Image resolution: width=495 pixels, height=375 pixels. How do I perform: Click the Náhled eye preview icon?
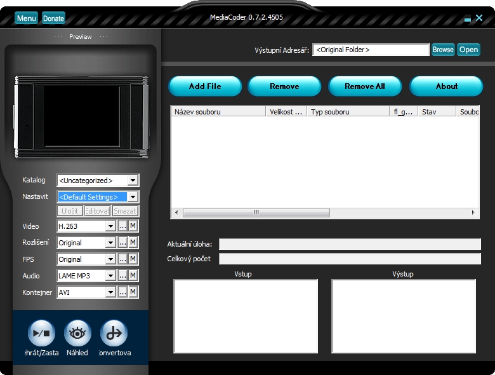[x=77, y=333]
